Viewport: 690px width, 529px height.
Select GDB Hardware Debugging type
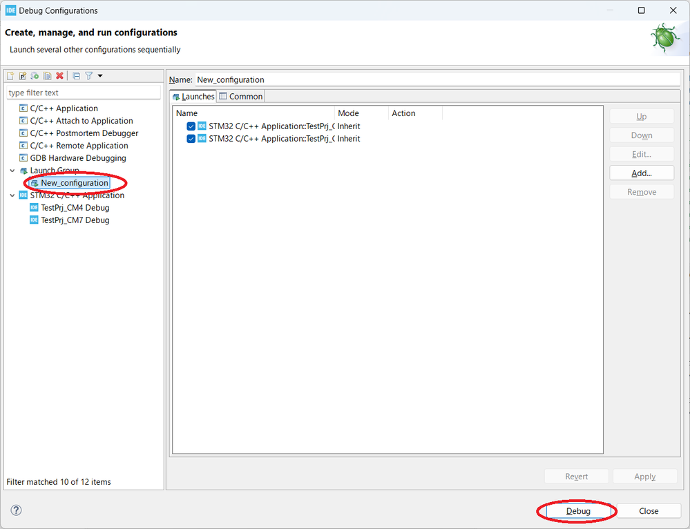point(78,157)
